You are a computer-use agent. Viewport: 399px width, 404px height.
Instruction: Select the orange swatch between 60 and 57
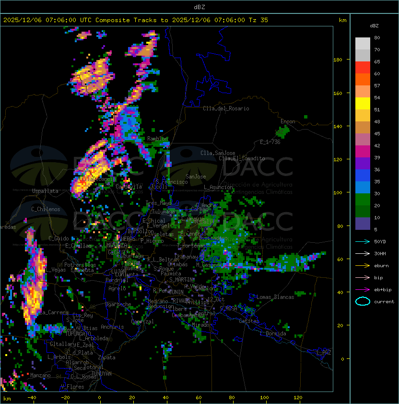pos(363,80)
